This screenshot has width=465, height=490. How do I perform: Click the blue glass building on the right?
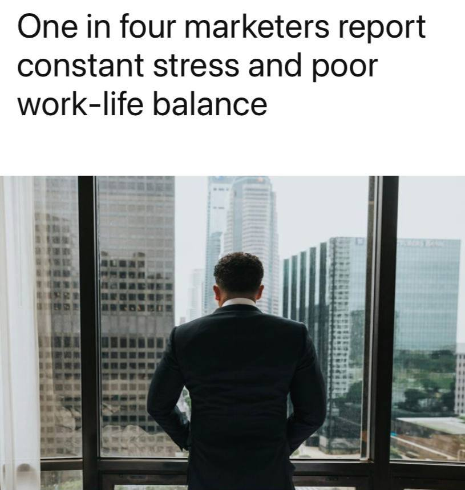pyautogui.click(x=427, y=294)
